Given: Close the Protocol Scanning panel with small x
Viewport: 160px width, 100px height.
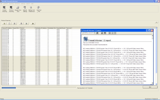Looking at the screenshot, I should tap(156, 22).
